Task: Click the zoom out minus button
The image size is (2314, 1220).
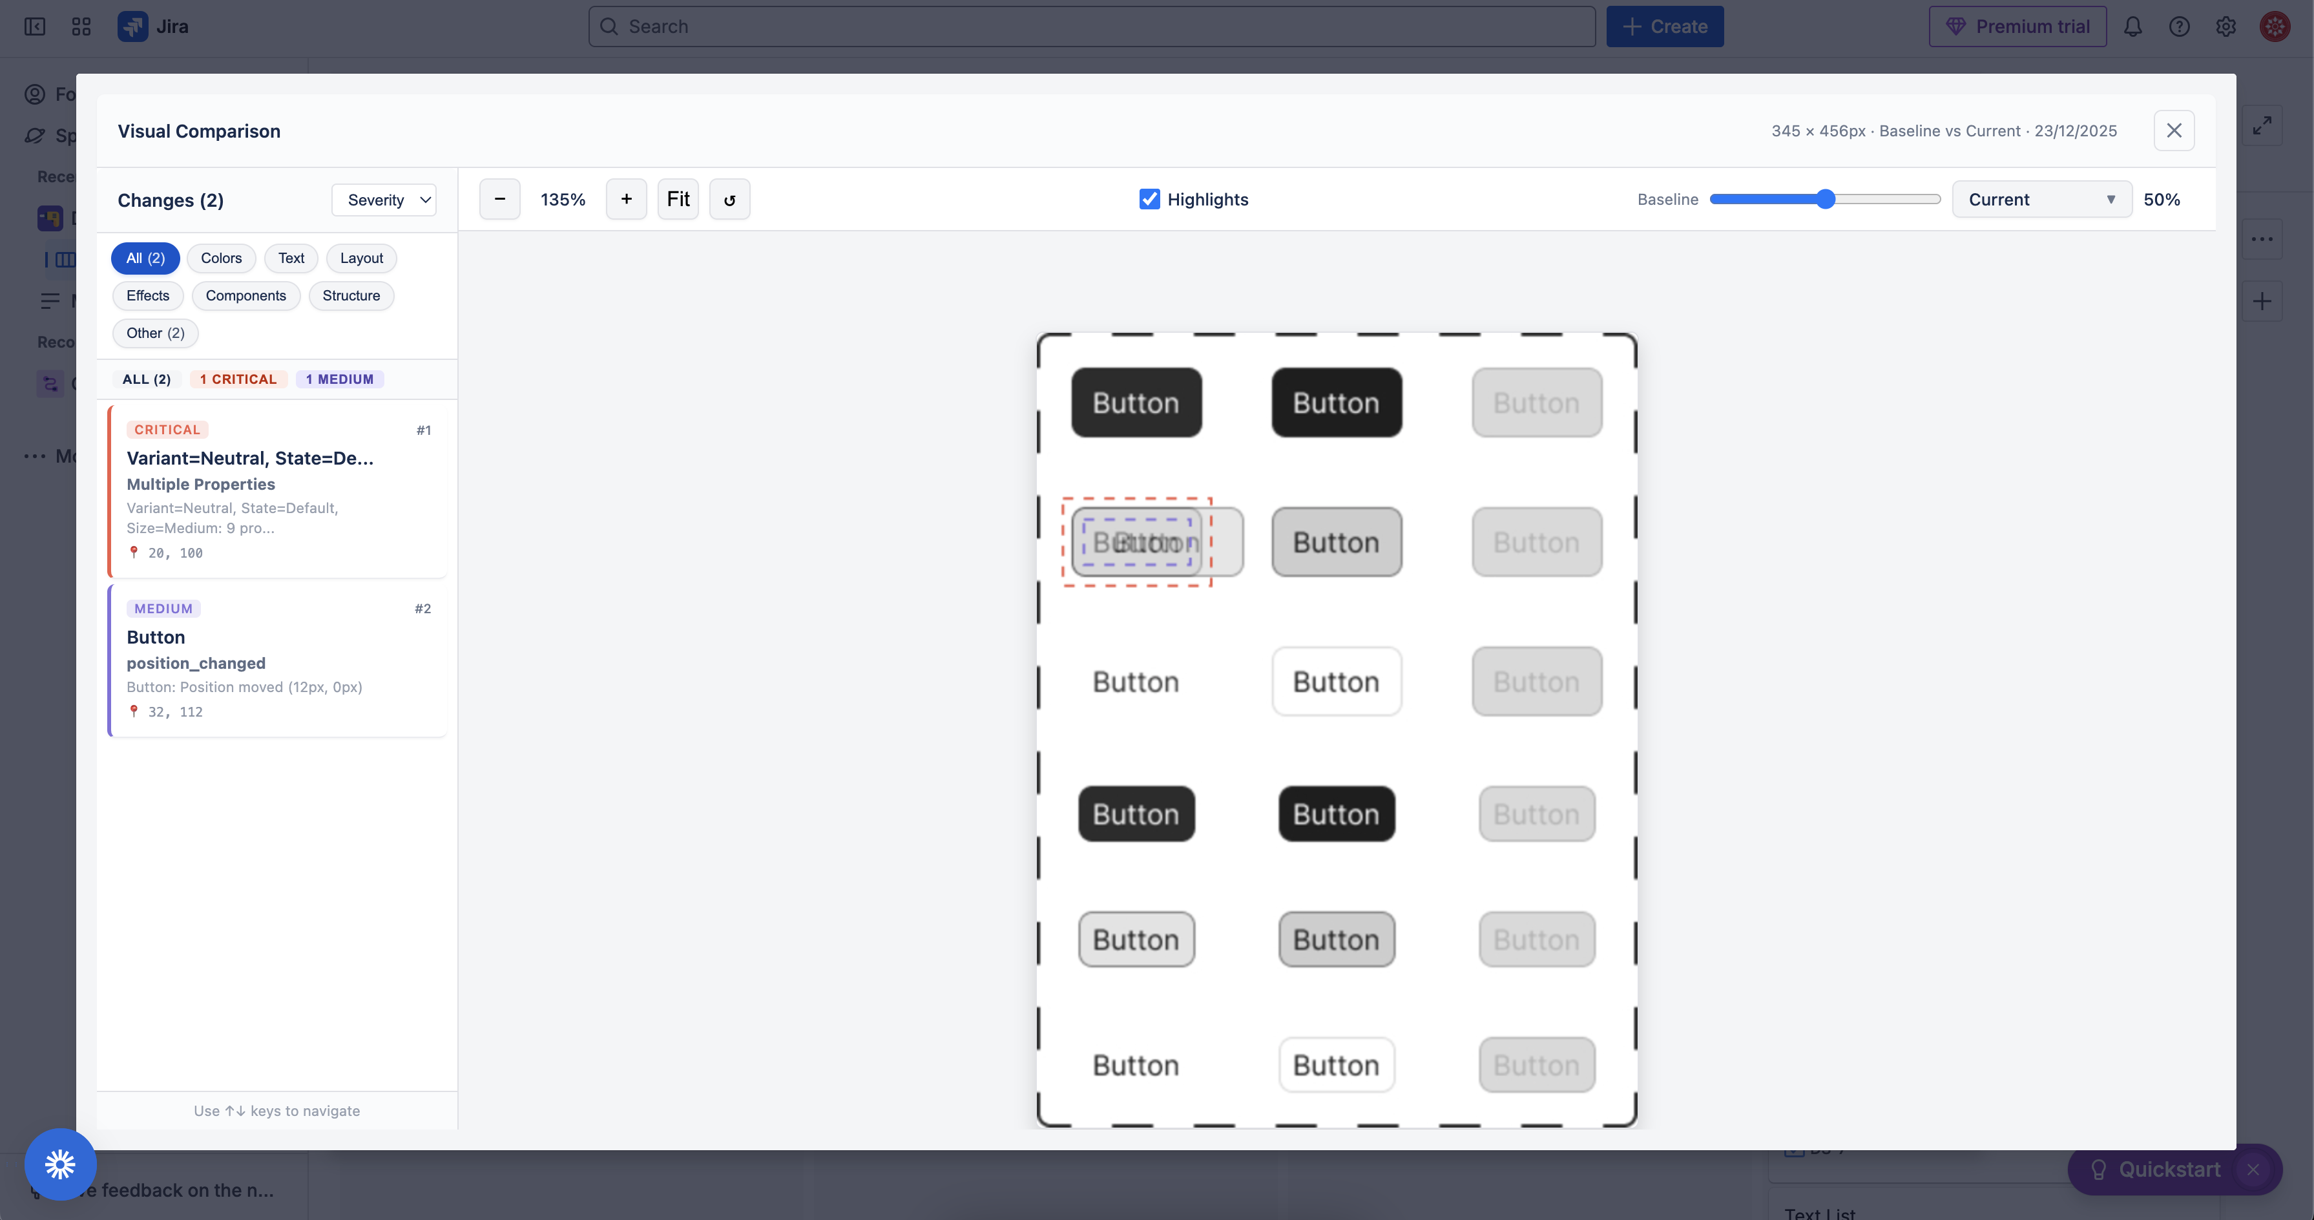Action: pyautogui.click(x=499, y=200)
